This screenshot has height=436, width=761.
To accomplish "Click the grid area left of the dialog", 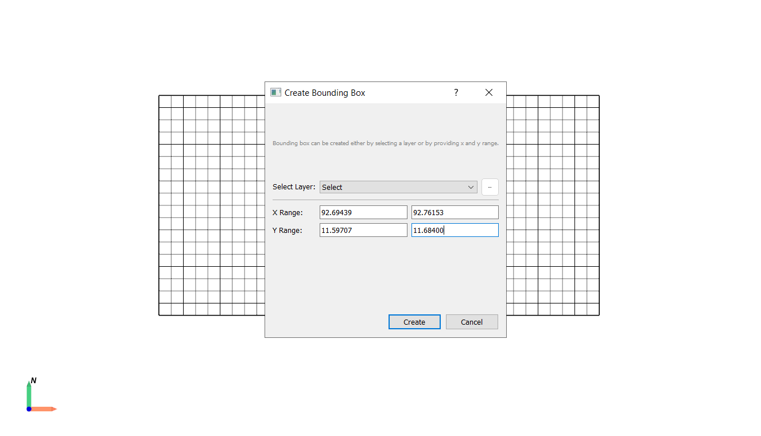I will 211,205.
